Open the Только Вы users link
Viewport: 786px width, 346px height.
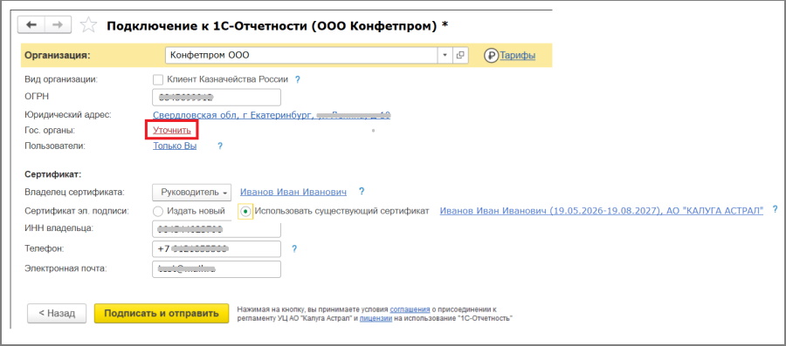pos(175,146)
